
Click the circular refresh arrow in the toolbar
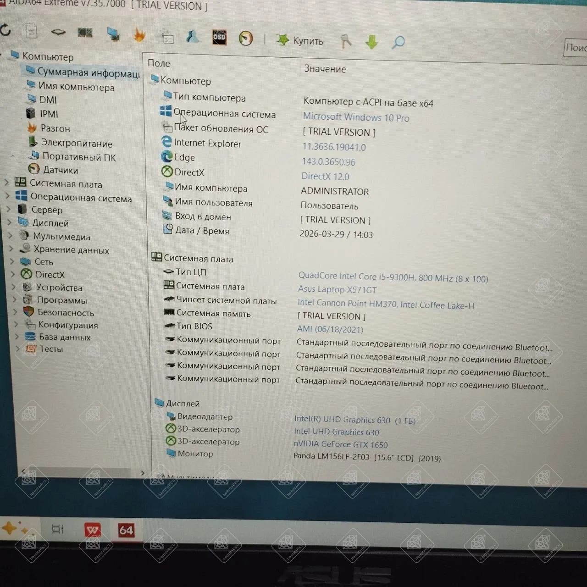5,30
